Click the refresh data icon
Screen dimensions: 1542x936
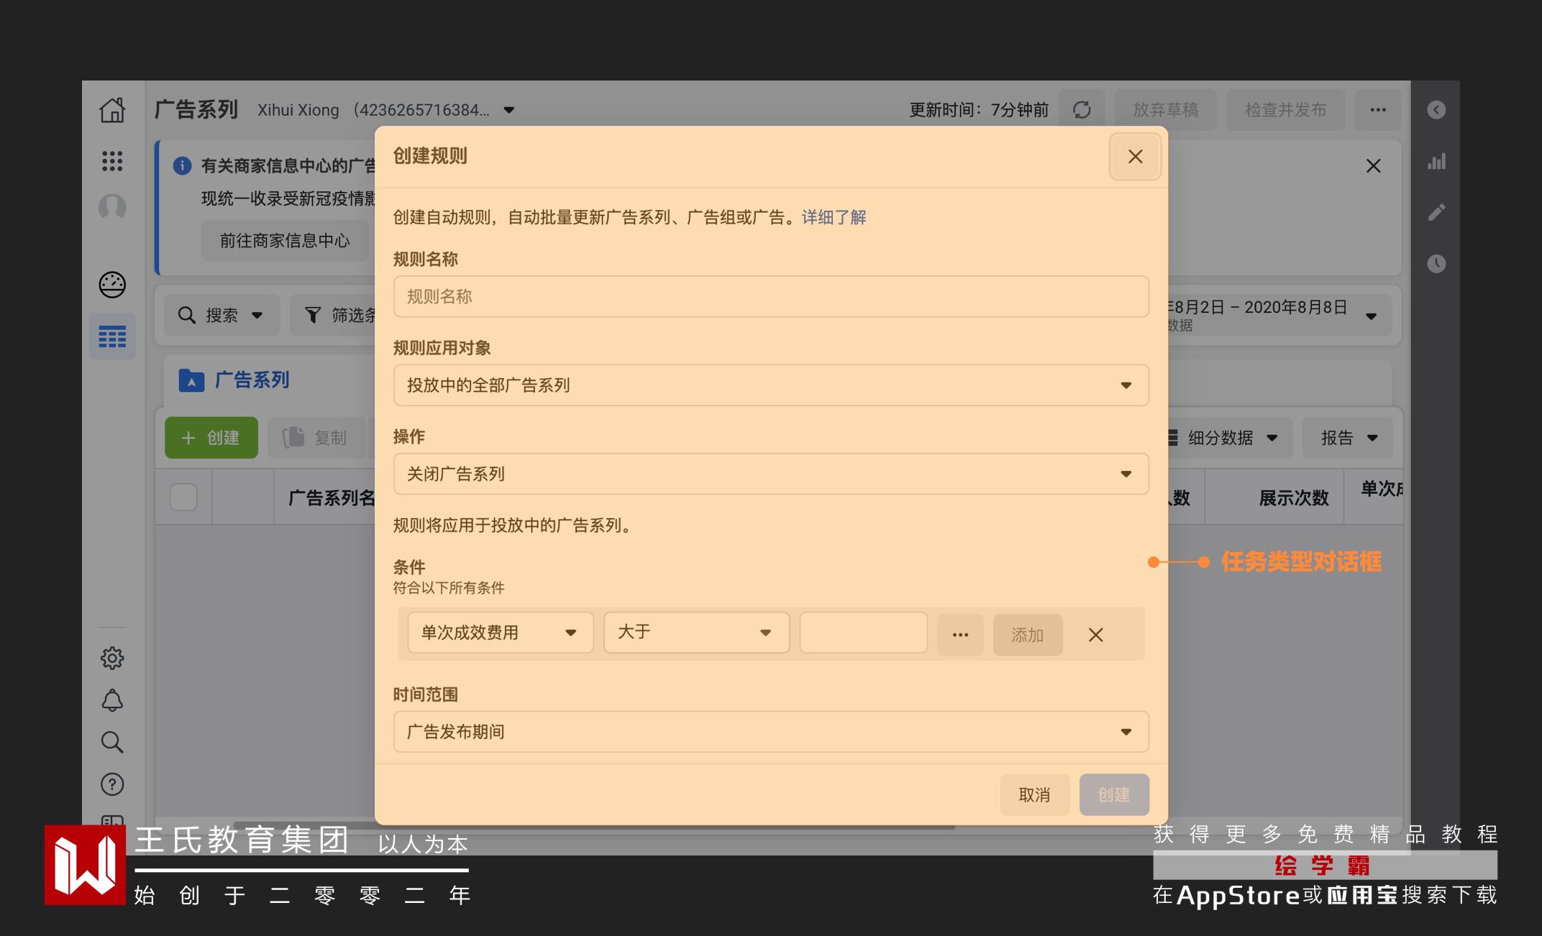pyautogui.click(x=1082, y=110)
